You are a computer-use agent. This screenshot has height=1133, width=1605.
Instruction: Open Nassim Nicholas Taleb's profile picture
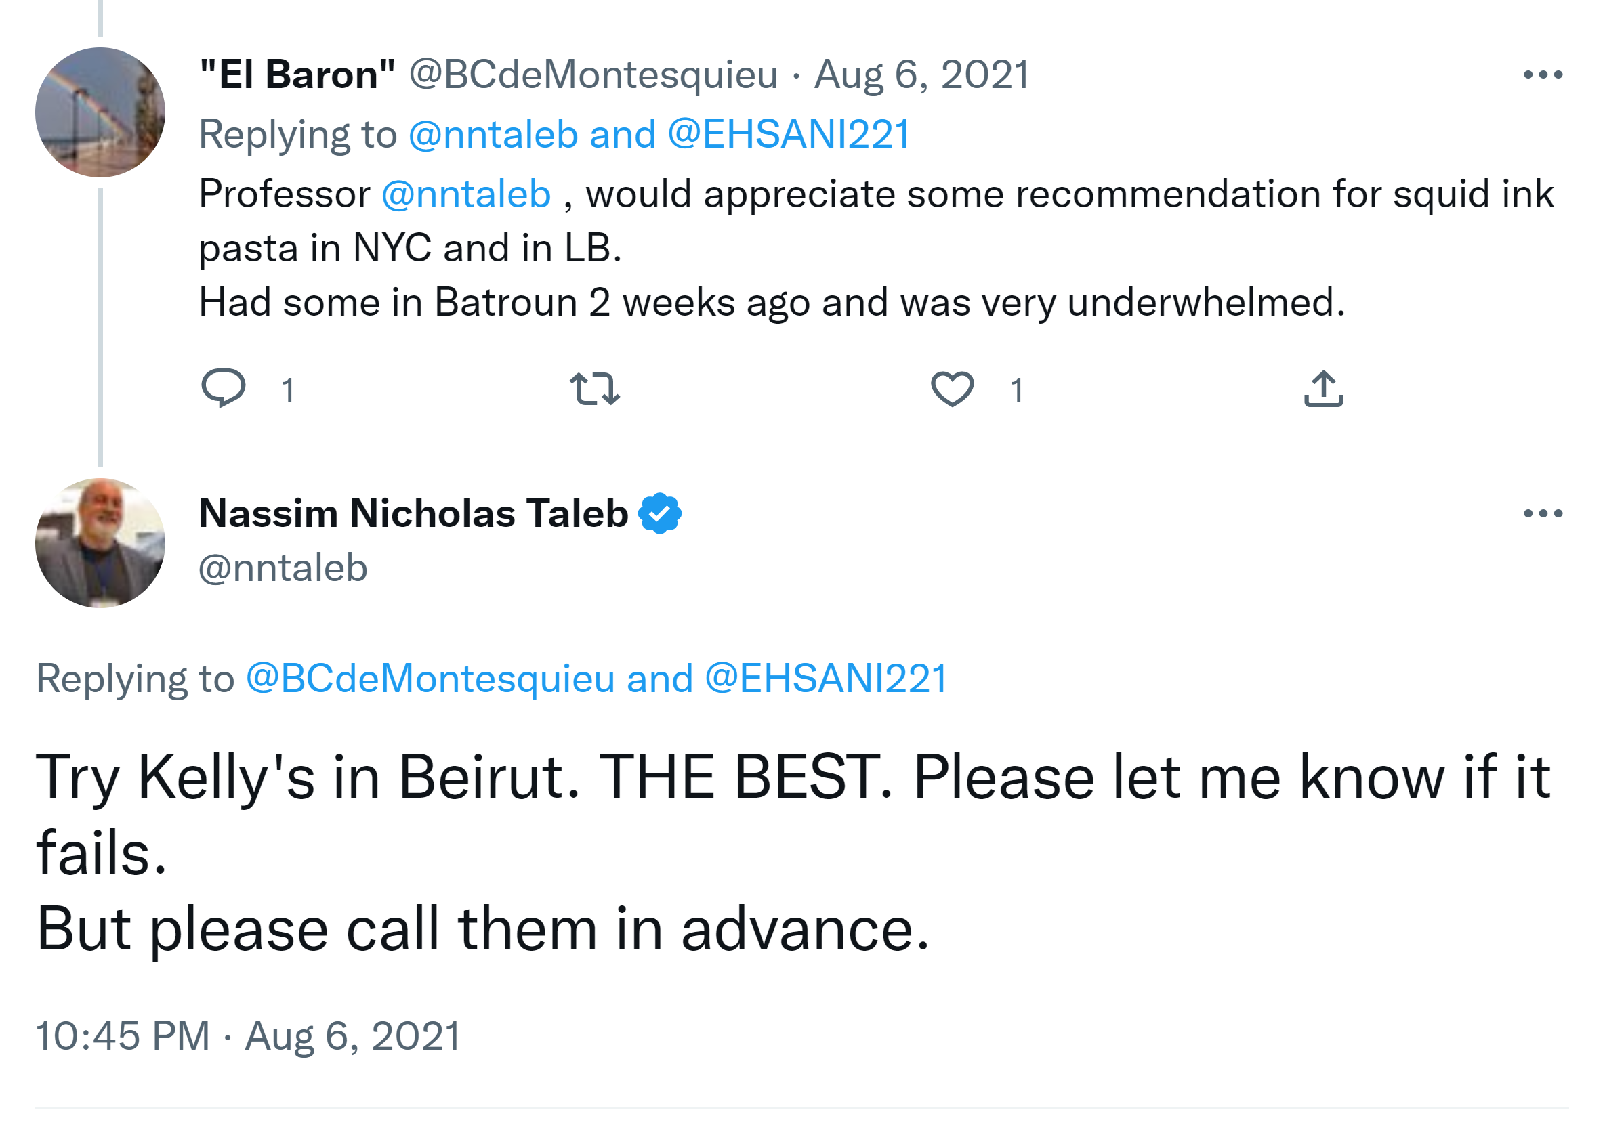pos(100,543)
